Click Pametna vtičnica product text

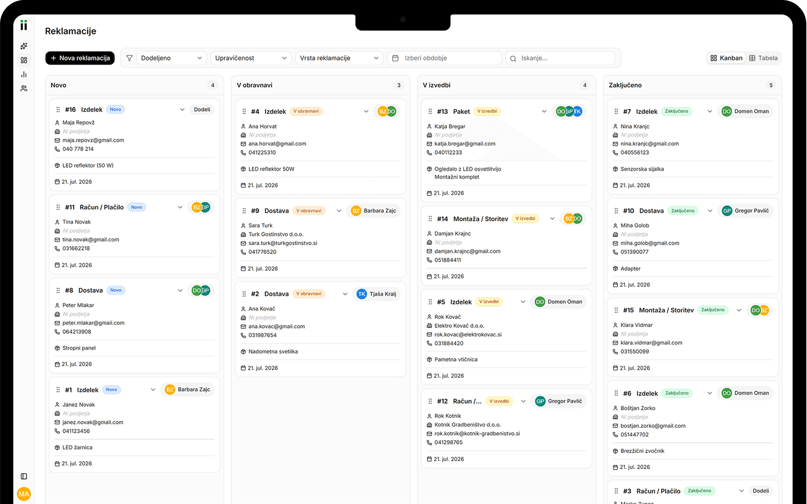click(x=456, y=360)
